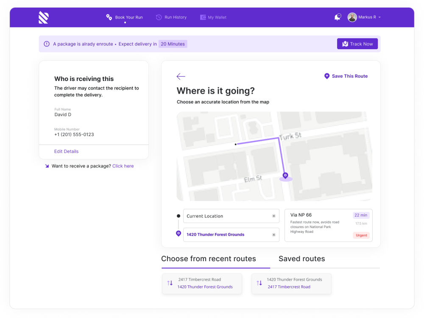
Task: Click the mobile number +1 (201) 555-0123
Action: pyautogui.click(x=74, y=135)
